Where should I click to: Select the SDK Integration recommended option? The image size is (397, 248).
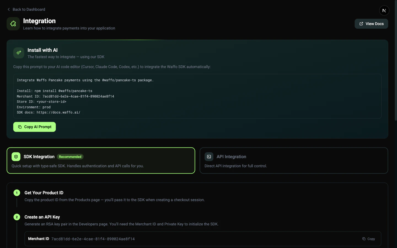click(x=101, y=161)
